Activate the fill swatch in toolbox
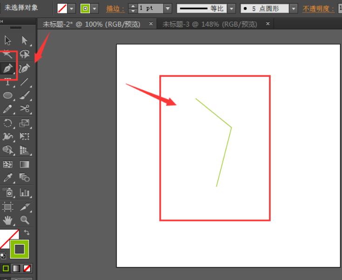 pyautogui.click(x=7, y=236)
